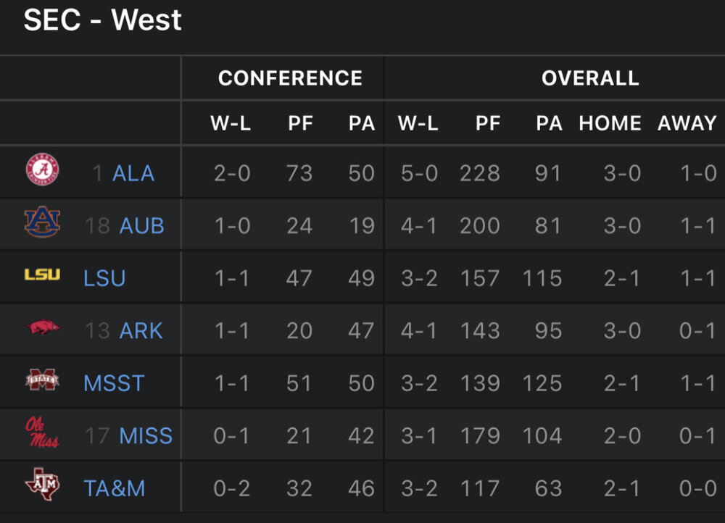Open the MISS team link
The height and width of the screenshot is (523, 725).
[146, 436]
